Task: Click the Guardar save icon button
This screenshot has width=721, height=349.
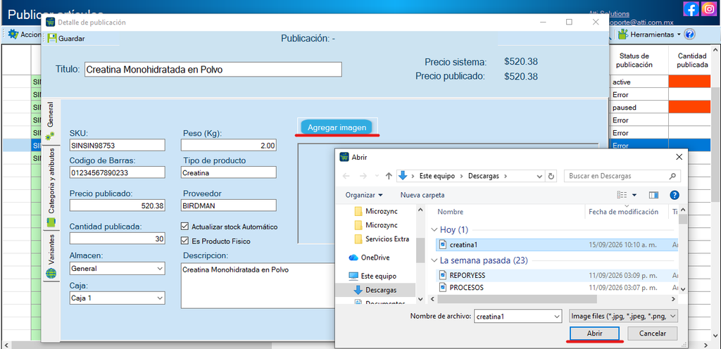Action: pos(67,39)
